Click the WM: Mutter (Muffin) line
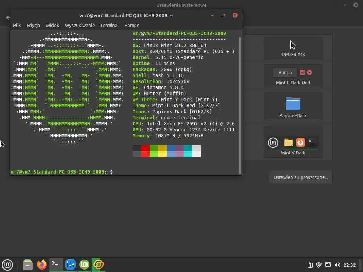Image resolution: width=363 pixels, height=272 pixels. pos(159,93)
